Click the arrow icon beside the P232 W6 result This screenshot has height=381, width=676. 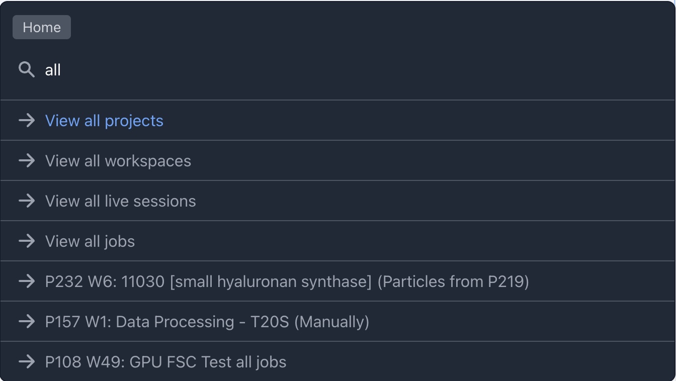27,281
